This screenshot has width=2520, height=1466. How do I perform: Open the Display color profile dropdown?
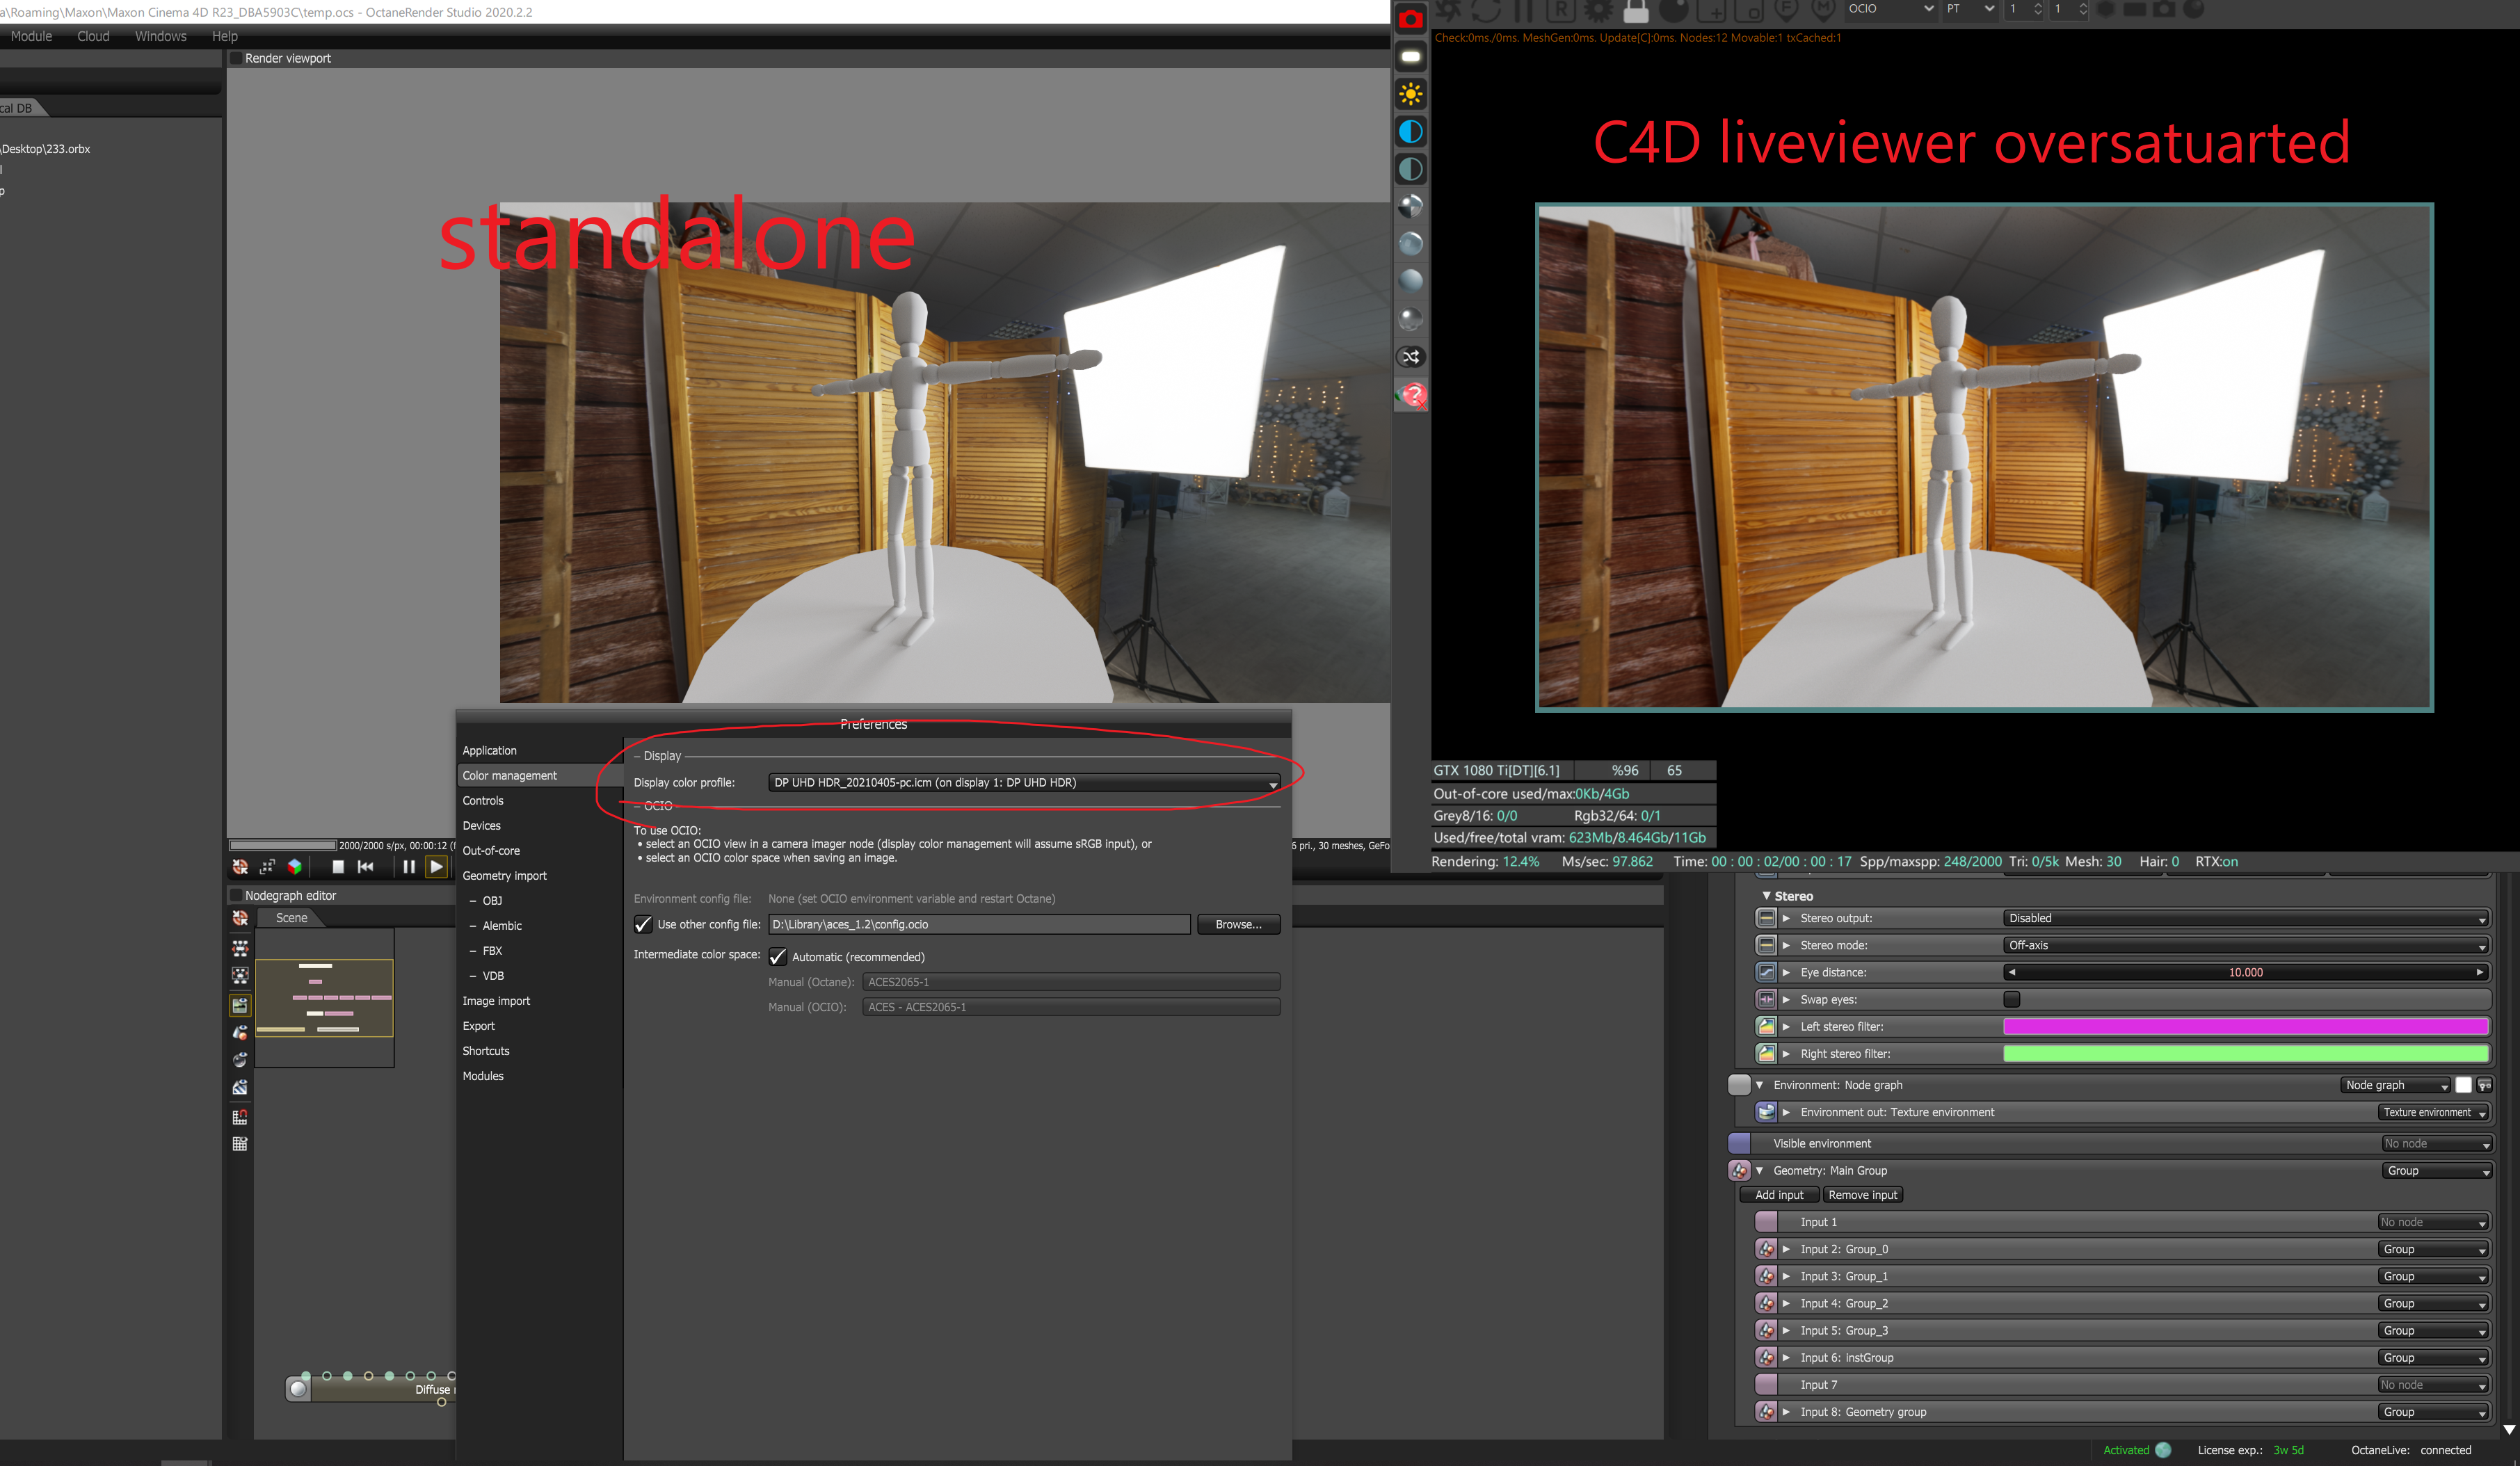[x=1024, y=783]
